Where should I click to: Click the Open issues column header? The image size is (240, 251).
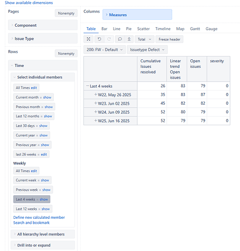197,69
